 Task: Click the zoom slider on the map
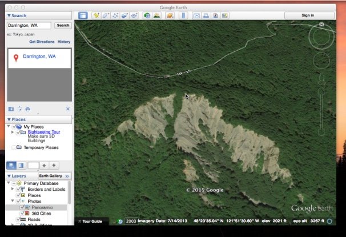321,111
